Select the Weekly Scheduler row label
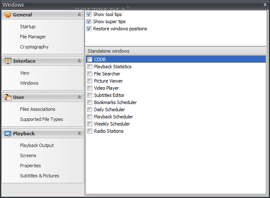Viewport: 270px width, 198px height. point(112,124)
